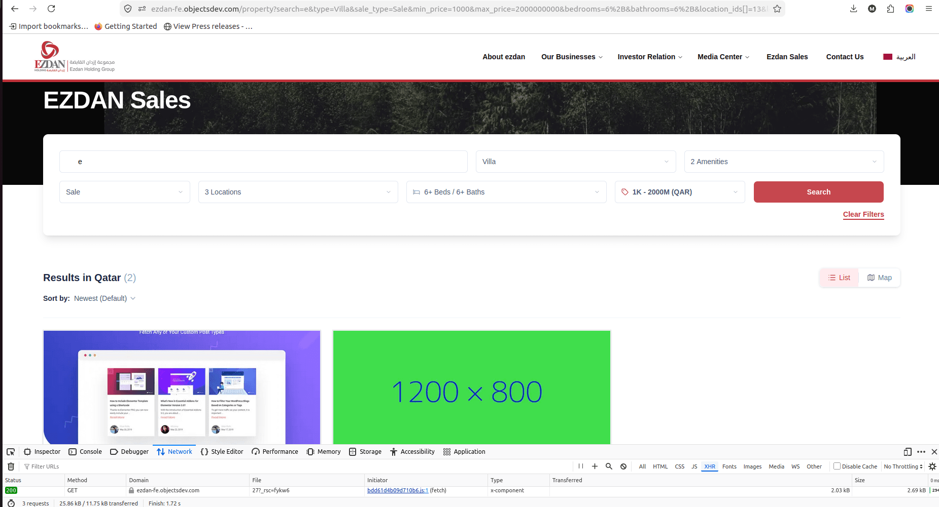Add a new network request

(595, 466)
